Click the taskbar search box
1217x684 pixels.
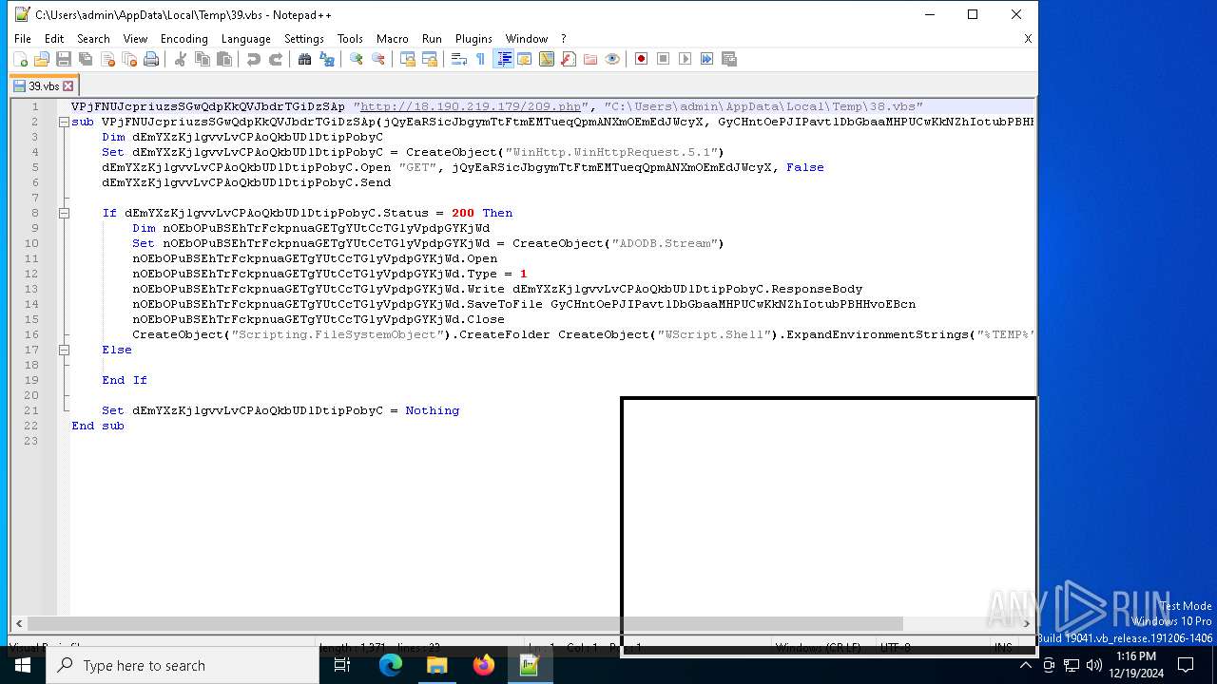click(183, 665)
